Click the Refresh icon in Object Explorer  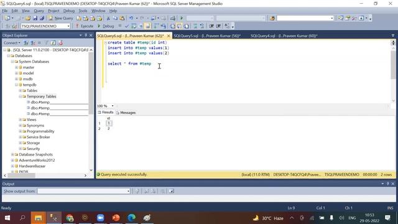[x=53, y=43]
